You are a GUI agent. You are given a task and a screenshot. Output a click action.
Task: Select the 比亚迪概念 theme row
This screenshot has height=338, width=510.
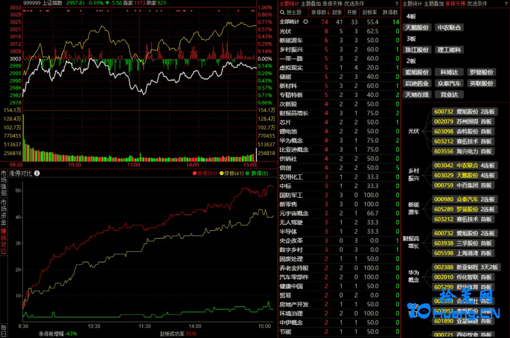(339, 150)
